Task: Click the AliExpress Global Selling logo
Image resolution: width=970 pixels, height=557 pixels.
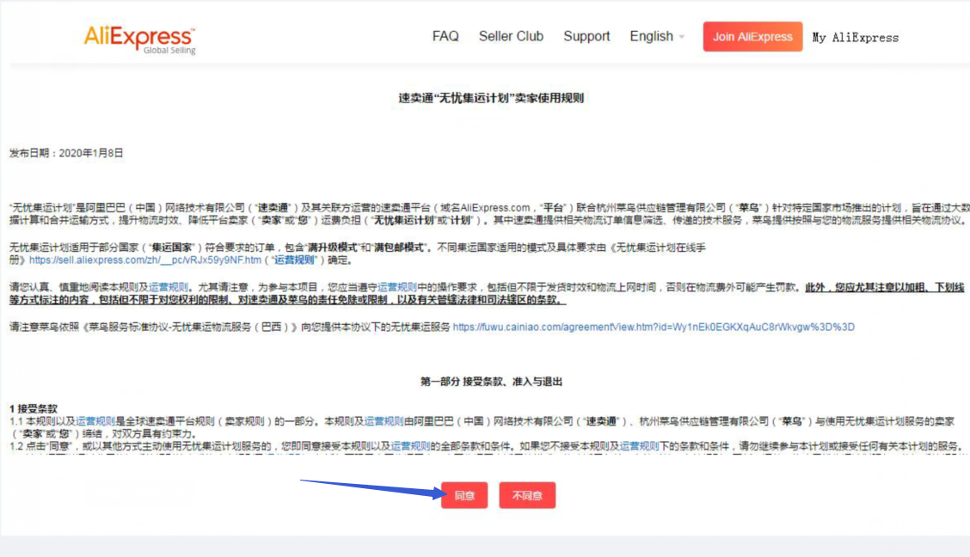Action: (140, 40)
